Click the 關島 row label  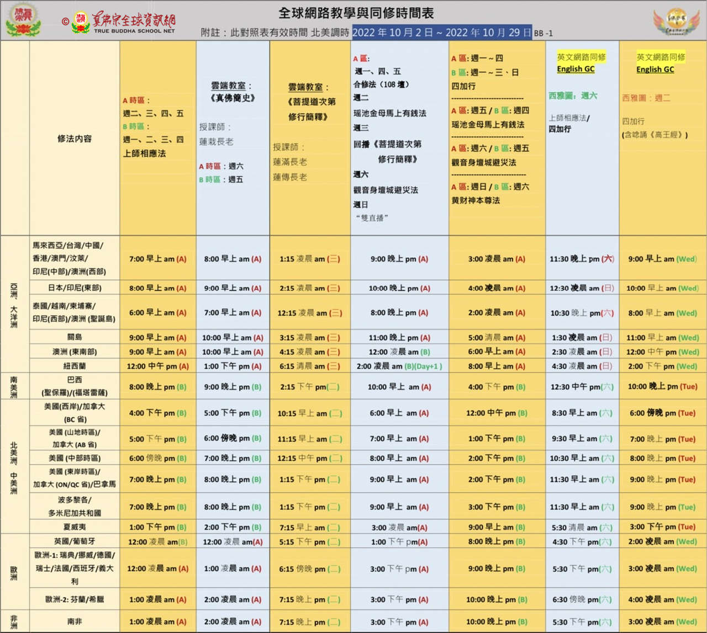coord(75,337)
